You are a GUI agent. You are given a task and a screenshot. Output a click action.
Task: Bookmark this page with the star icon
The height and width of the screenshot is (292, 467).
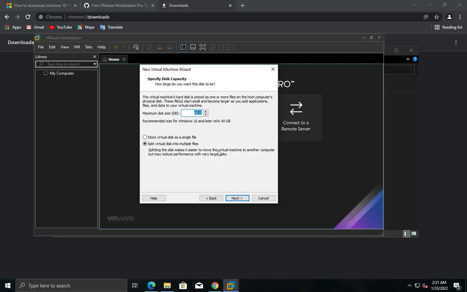(437, 17)
